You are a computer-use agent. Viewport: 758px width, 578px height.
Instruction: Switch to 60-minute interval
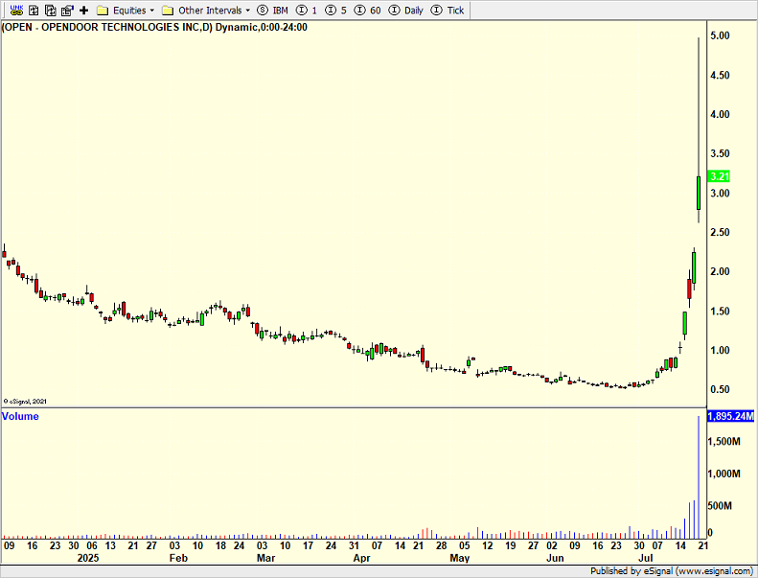(x=367, y=11)
